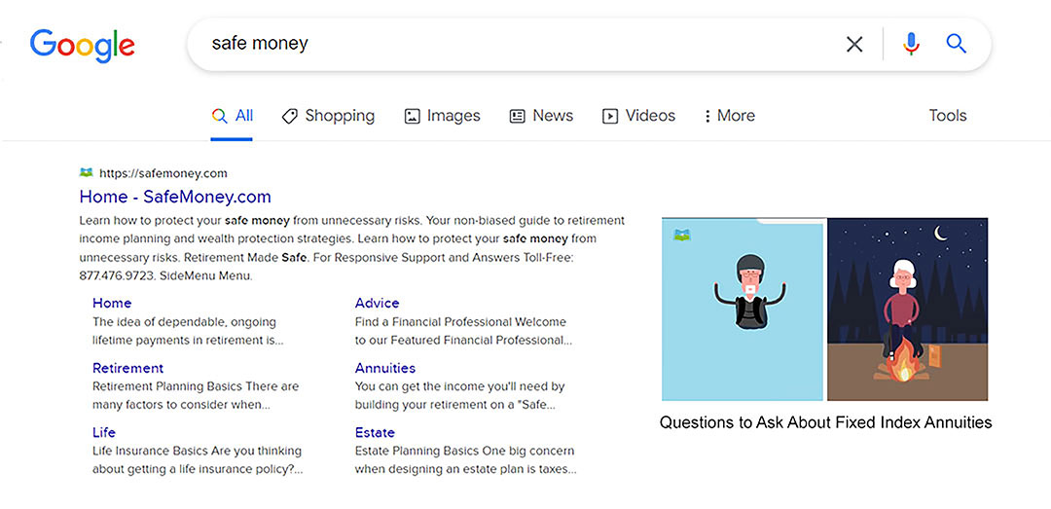Switch to the Images tab
The height and width of the screenshot is (509, 1051).
tap(443, 116)
